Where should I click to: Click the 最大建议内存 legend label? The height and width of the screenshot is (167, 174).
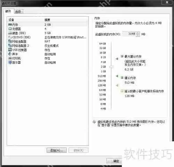(133, 57)
